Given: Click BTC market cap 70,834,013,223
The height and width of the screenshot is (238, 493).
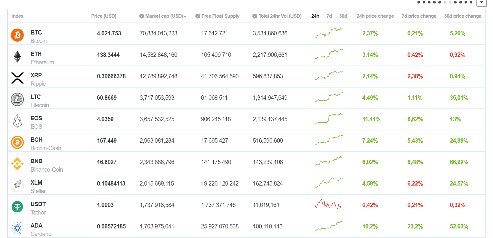Looking at the screenshot, I should (x=158, y=33).
